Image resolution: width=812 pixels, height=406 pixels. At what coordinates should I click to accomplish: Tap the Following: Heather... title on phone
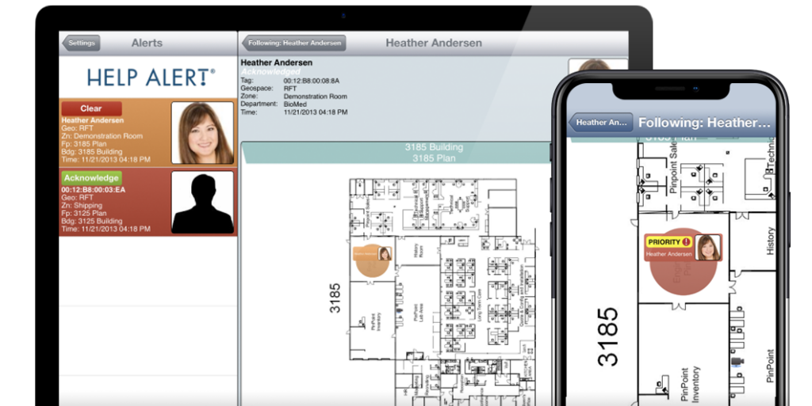[704, 123]
